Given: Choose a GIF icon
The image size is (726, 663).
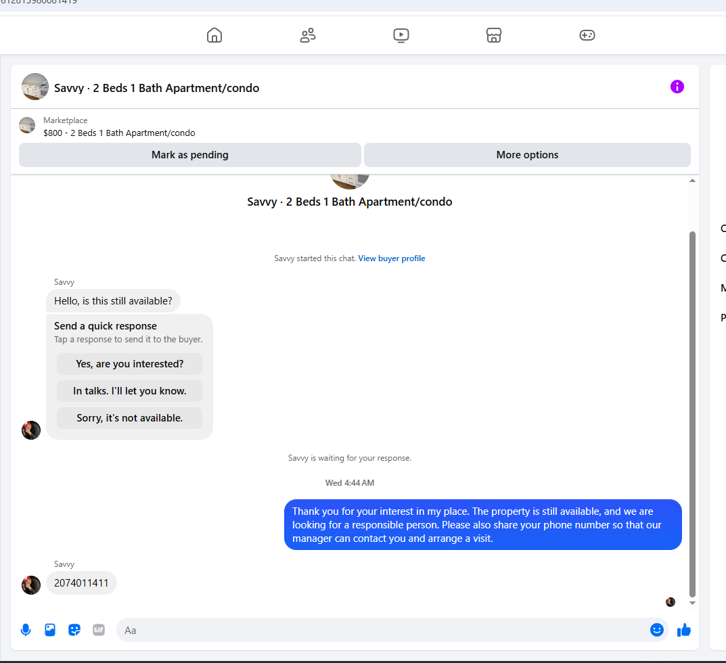Looking at the screenshot, I should [99, 630].
